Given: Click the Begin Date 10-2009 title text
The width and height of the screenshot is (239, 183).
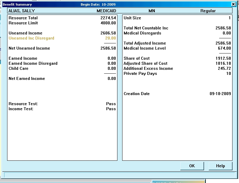Looking at the screenshot, I should 98,4.
